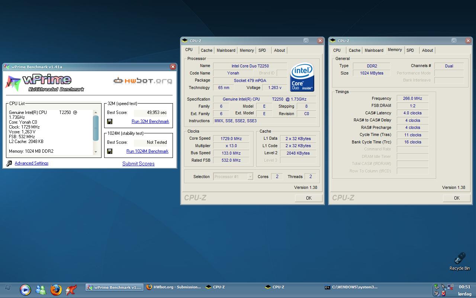This screenshot has width=476, height=298.
Task: Click the Intel Core Duo logo
Action: (302, 77)
